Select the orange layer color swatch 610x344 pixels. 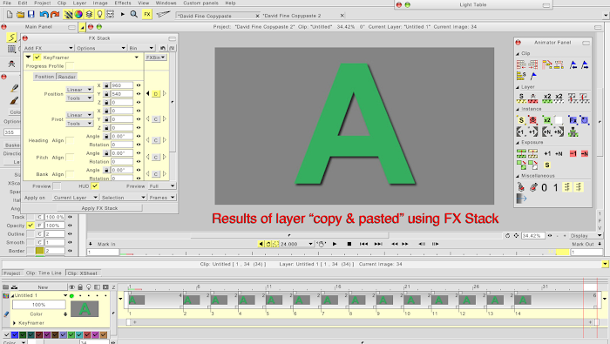pyautogui.click(x=104, y=334)
